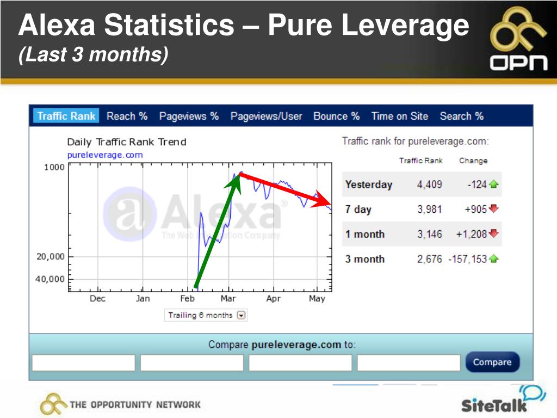
Task: Click the Traffic Rank column header
Action: (420, 161)
